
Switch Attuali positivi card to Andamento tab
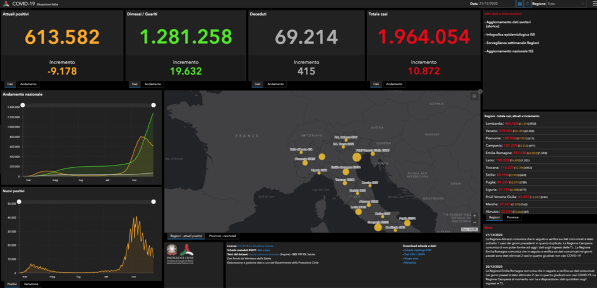(28, 84)
